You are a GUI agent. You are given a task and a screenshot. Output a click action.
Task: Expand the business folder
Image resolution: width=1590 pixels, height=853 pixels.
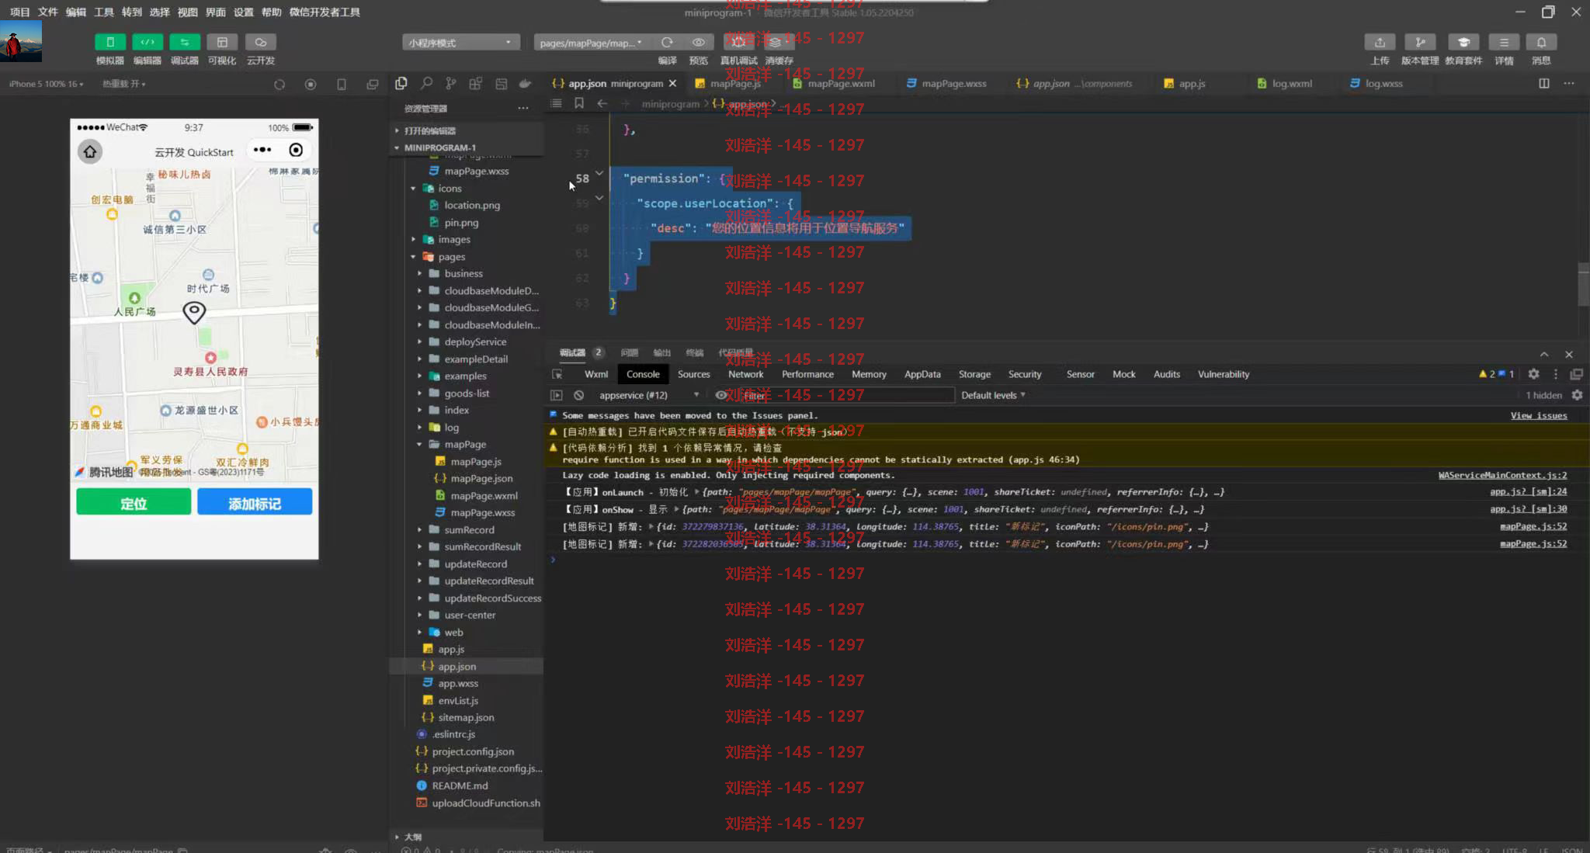click(x=419, y=274)
